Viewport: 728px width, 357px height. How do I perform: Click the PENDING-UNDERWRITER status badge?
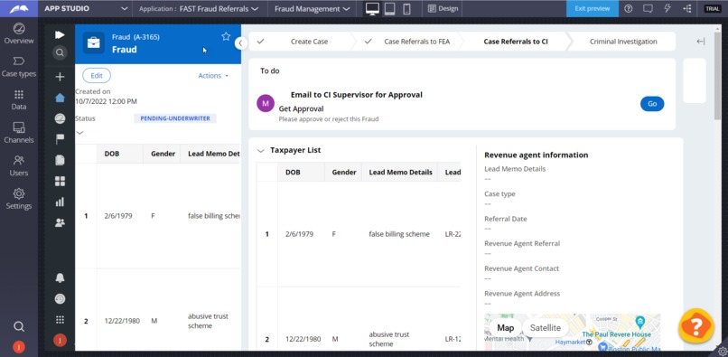point(175,118)
